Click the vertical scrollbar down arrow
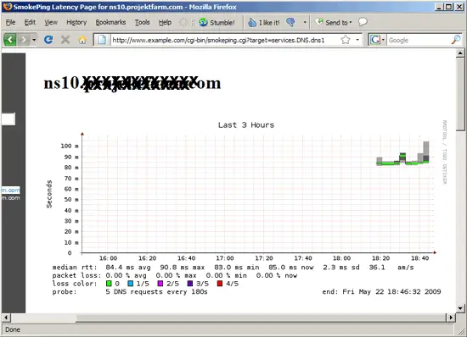 [x=460, y=308]
